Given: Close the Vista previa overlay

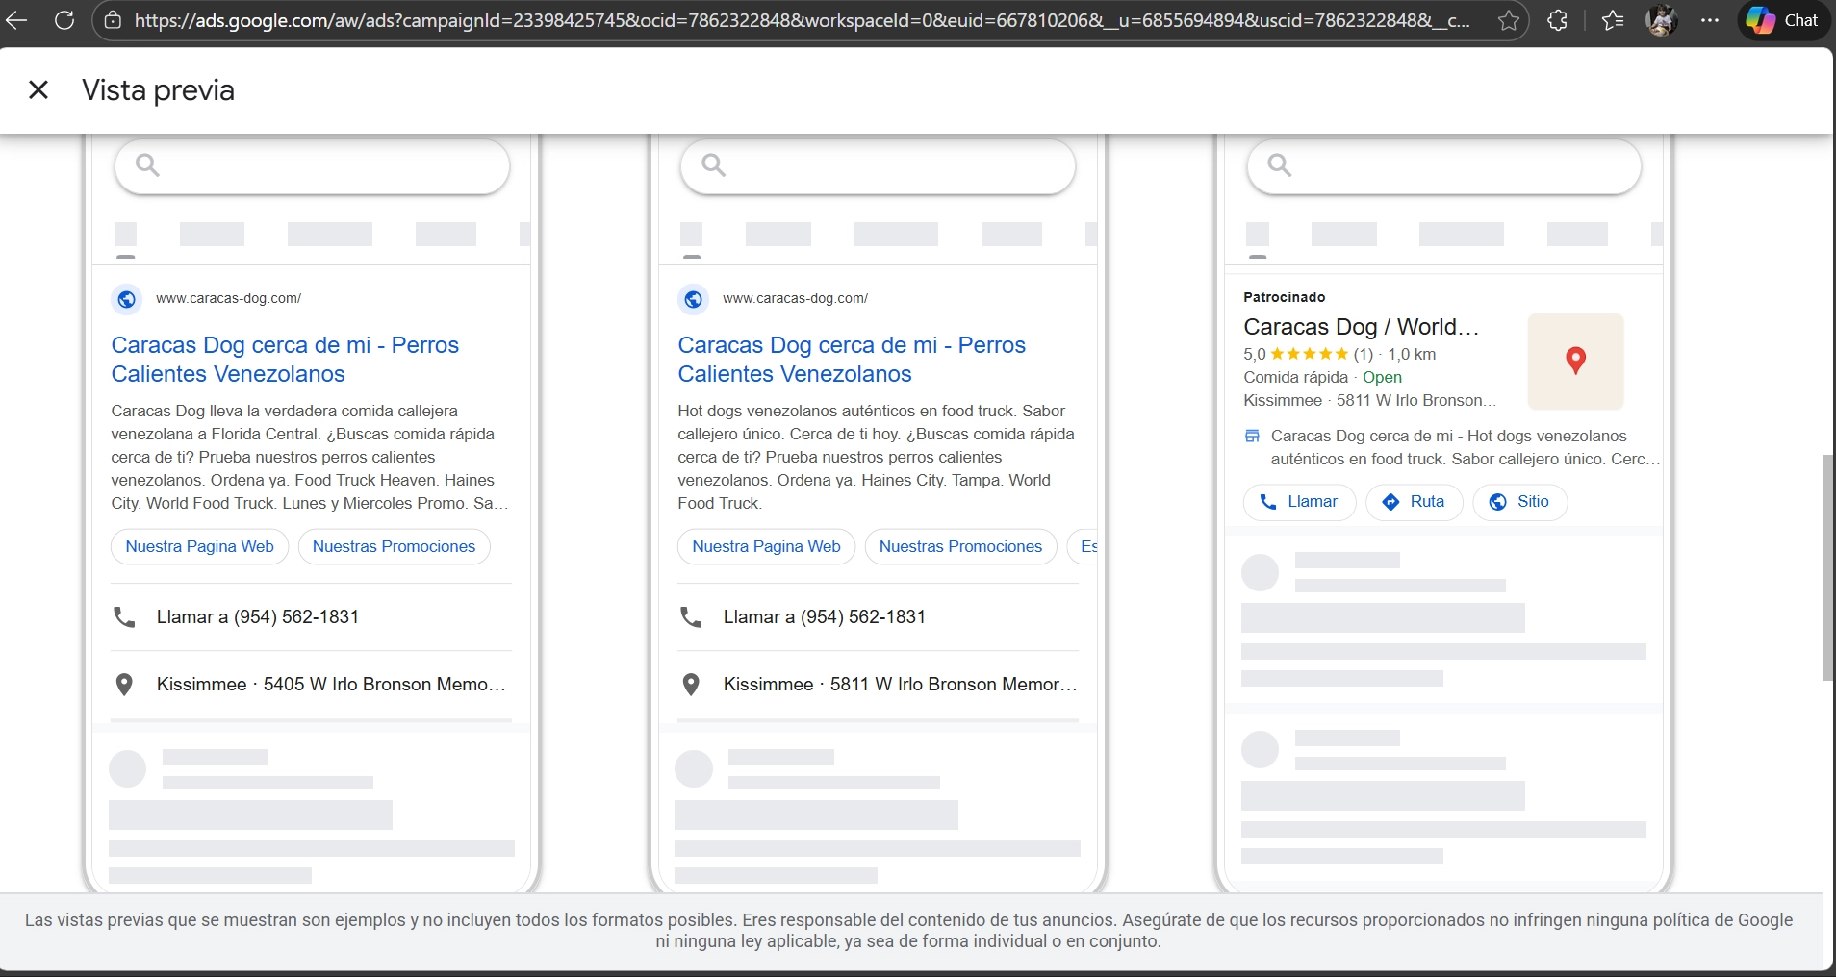Looking at the screenshot, I should coord(38,89).
